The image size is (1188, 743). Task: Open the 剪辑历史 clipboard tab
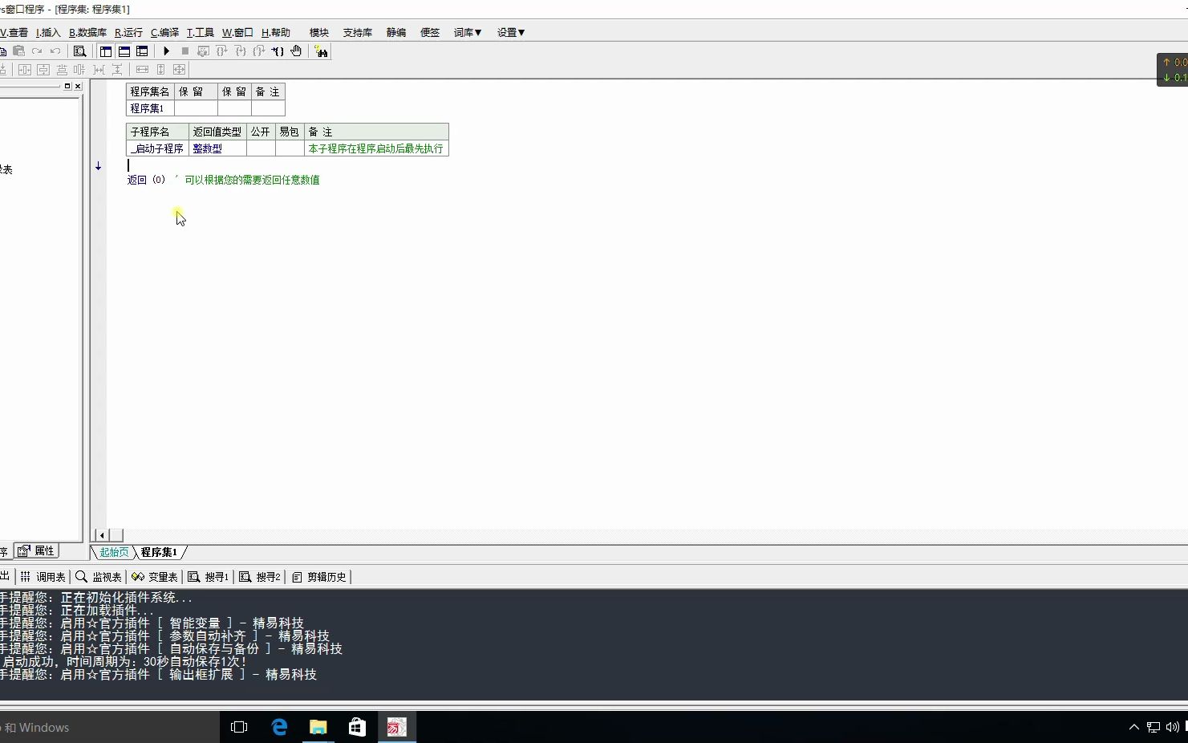click(x=319, y=577)
